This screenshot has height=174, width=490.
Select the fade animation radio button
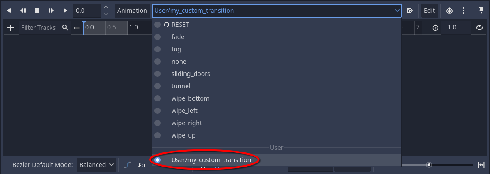click(x=157, y=37)
